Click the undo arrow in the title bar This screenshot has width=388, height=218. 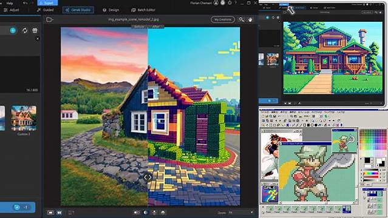pyautogui.click(x=25, y=3)
